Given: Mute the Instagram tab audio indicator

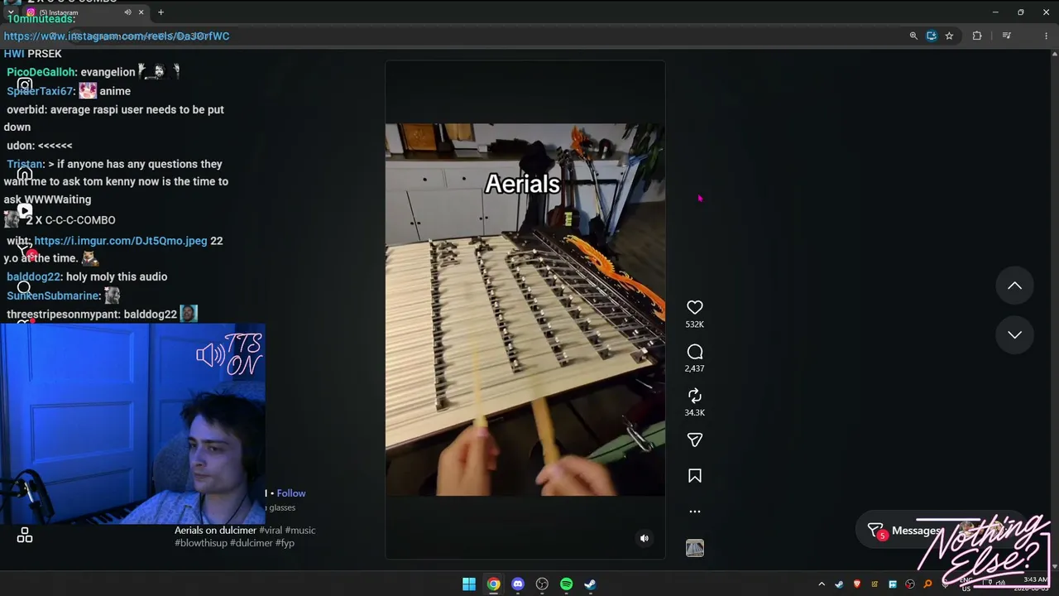Looking at the screenshot, I should [127, 12].
